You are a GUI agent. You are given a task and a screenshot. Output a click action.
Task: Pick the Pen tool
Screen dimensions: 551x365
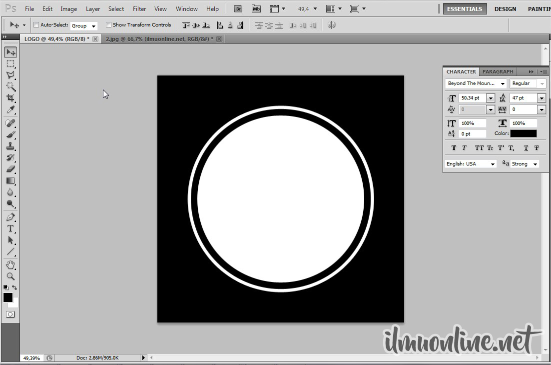coord(10,217)
